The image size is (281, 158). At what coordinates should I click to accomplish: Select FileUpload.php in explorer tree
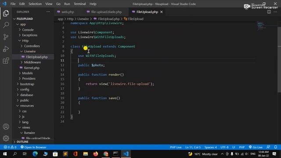[37, 57]
